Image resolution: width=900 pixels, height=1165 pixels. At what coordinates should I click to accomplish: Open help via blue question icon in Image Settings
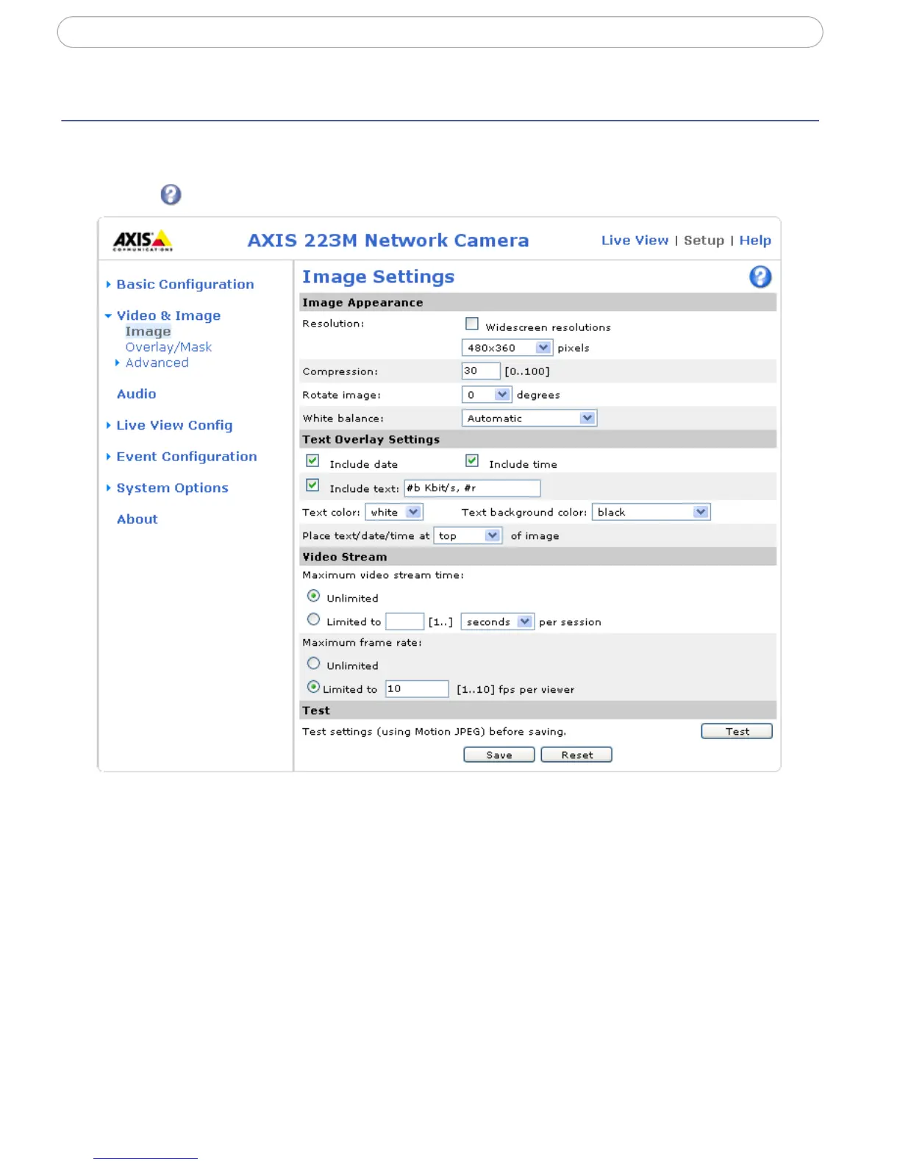pos(760,277)
